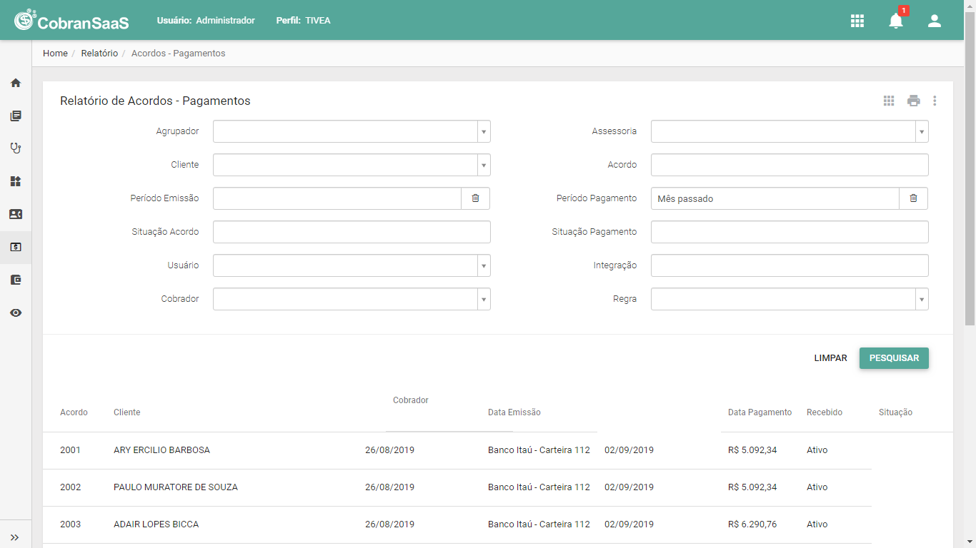Click the PESQUISAR button
The height and width of the screenshot is (548, 976).
point(894,358)
